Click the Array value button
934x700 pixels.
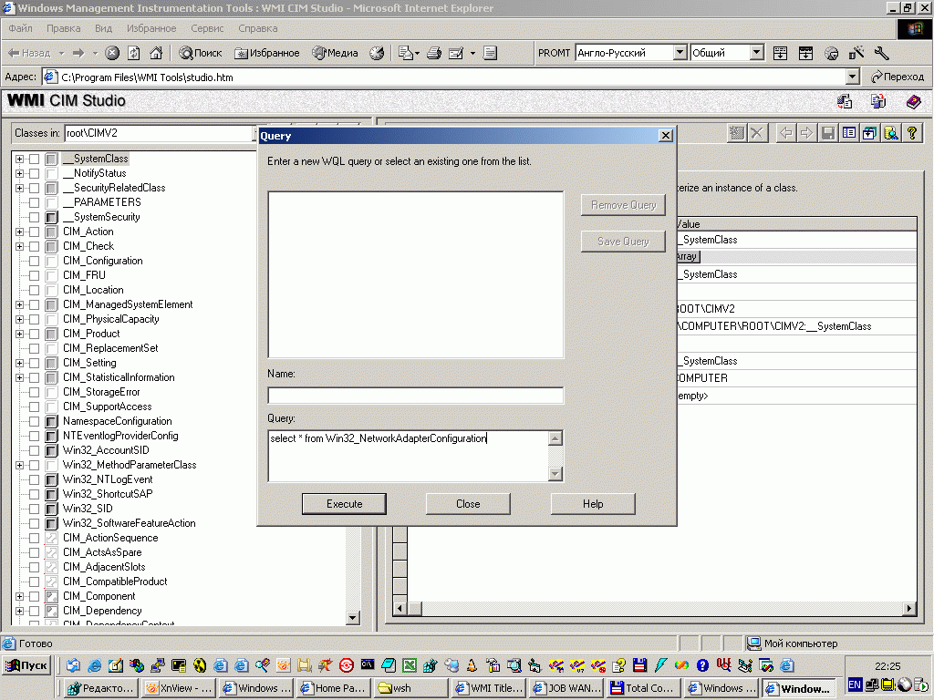click(687, 256)
